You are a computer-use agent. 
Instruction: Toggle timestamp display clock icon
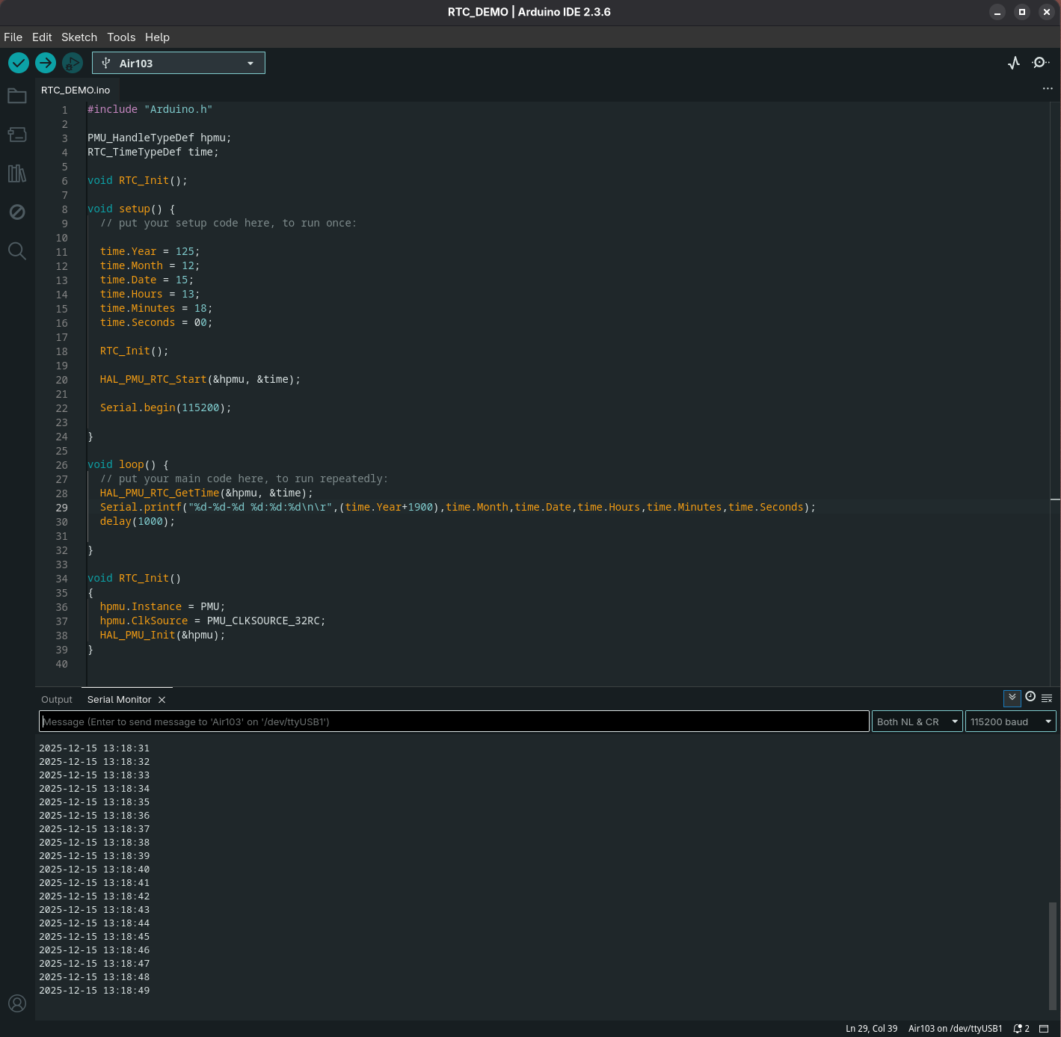tap(1030, 697)
